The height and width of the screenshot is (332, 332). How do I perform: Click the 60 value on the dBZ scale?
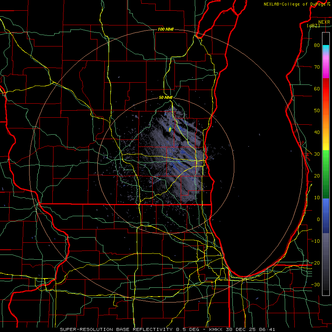click(x=317, y=89)
